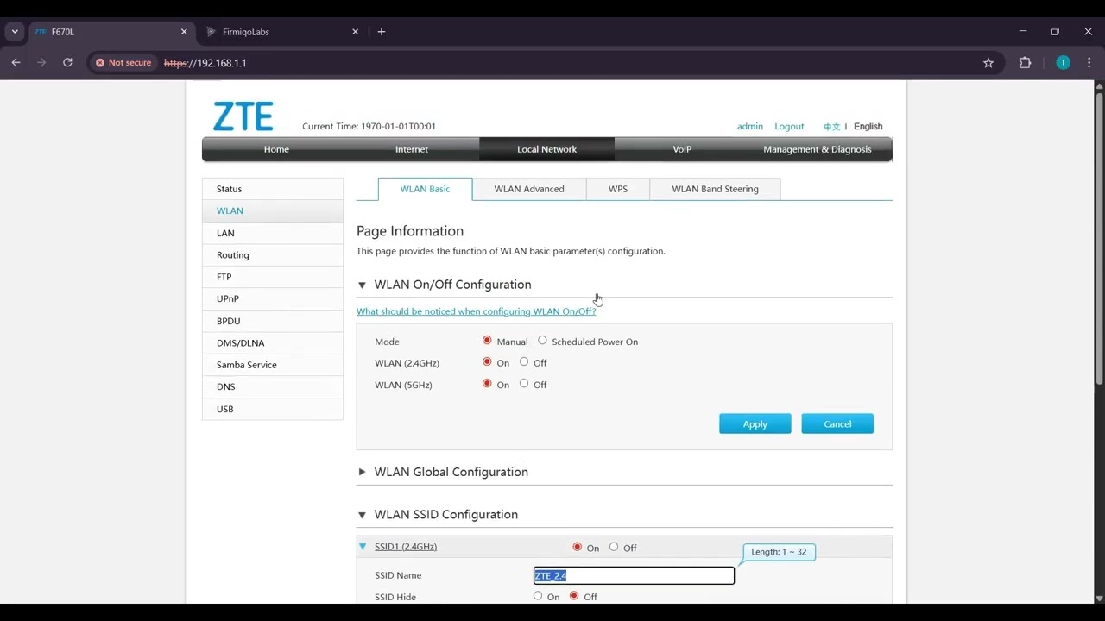Turn WLAN (2.4GHz) Off
The width and height of the screenshot is (1105, 621).
coord(524,362)
